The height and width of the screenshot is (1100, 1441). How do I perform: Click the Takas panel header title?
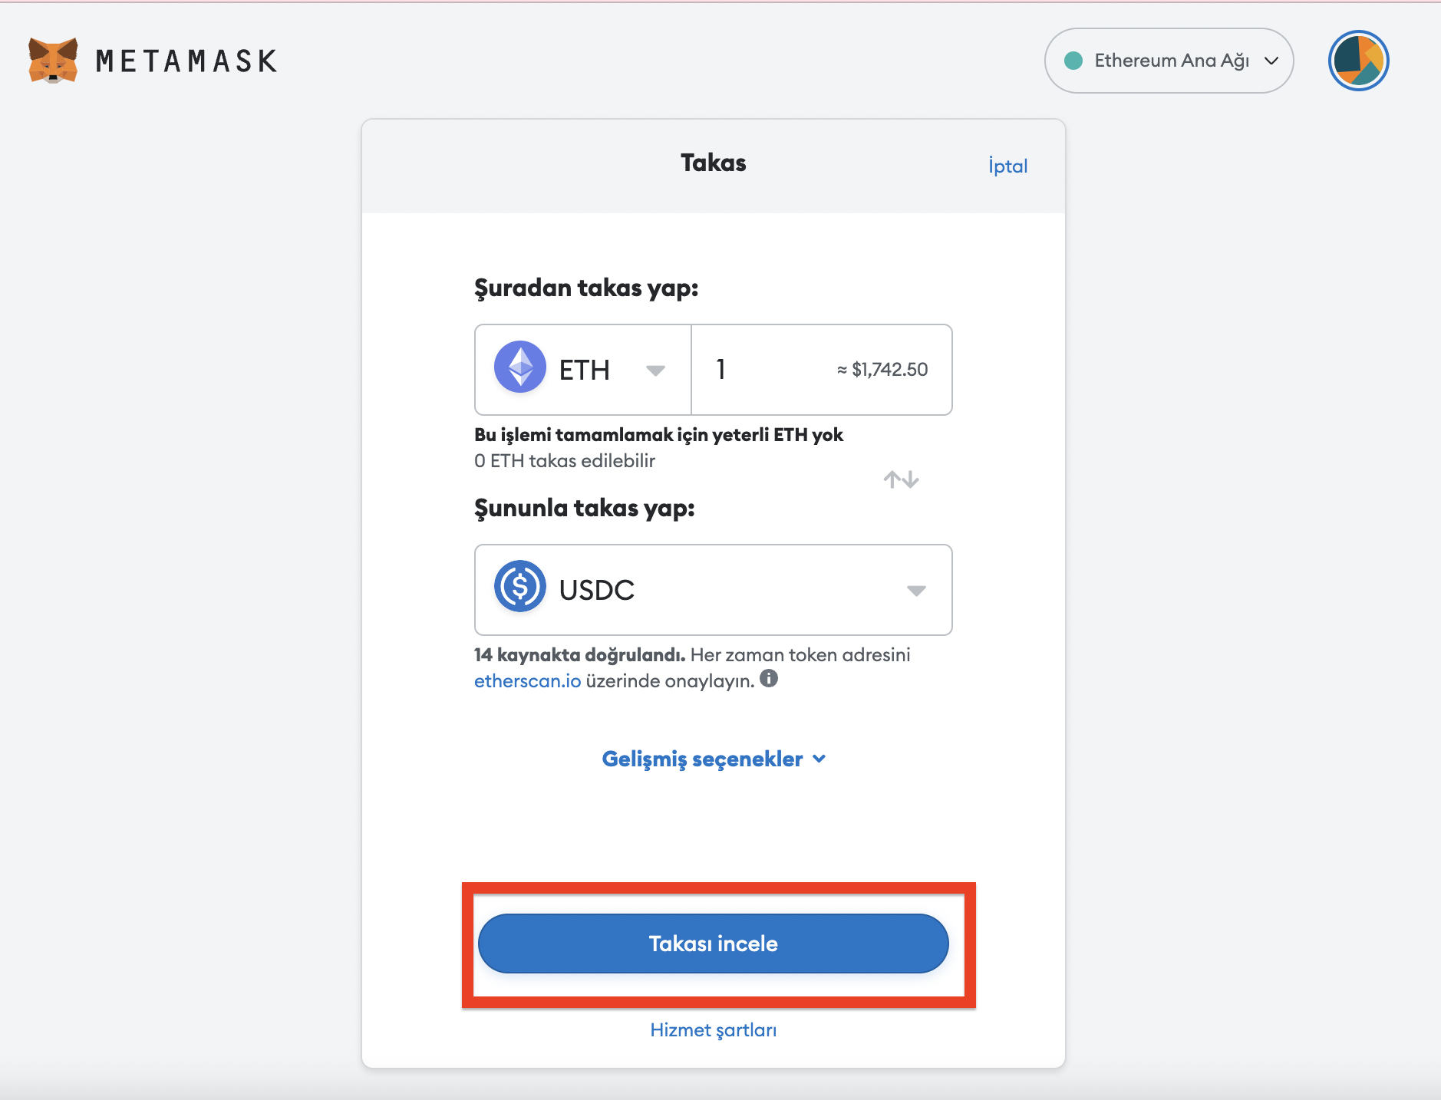(714, 163)
